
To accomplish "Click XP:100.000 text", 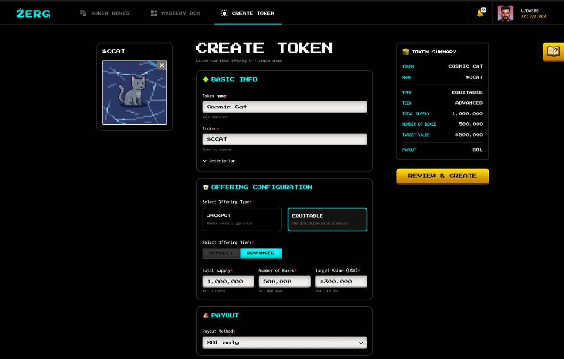I will click(533, 16).
